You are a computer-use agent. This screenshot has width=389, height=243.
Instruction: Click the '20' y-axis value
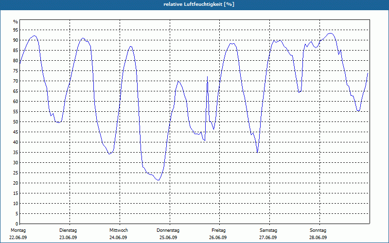click(x=16, y=183)
